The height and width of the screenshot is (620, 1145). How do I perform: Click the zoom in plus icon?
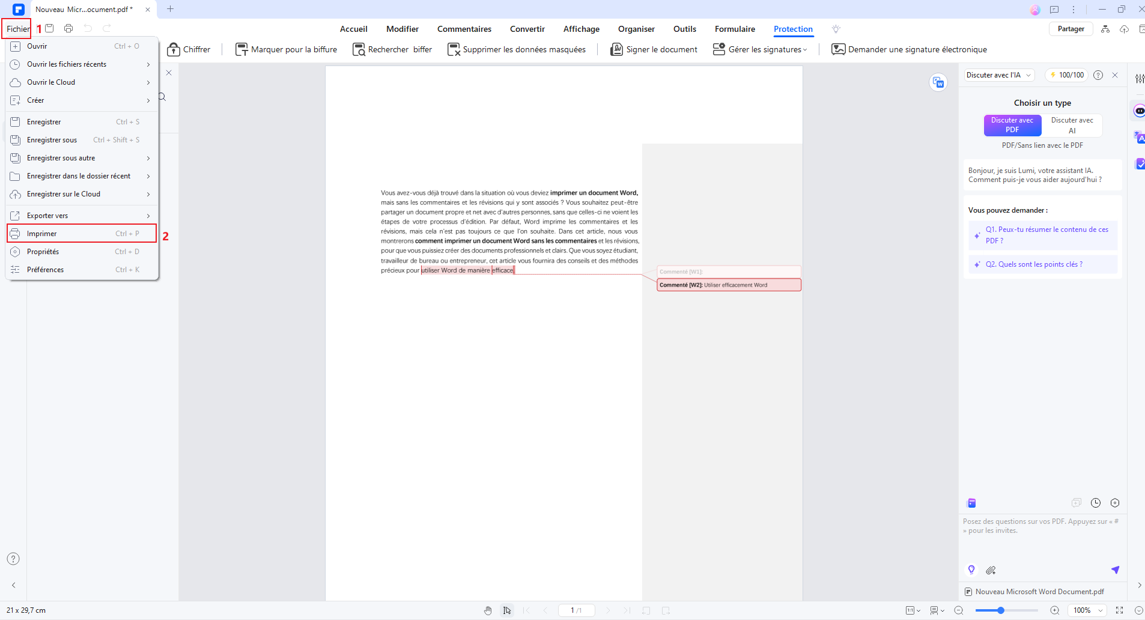[1054, 610]
